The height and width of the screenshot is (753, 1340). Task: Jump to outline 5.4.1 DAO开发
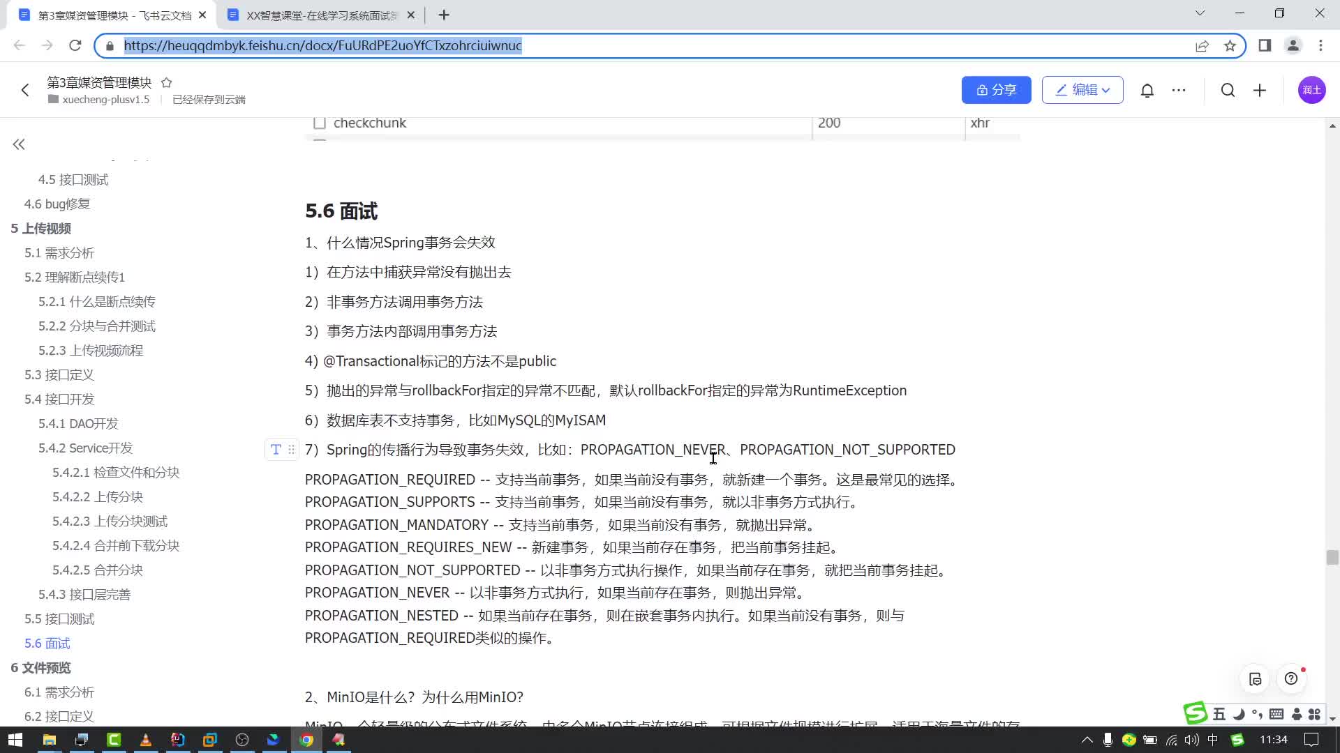(78, 424)
